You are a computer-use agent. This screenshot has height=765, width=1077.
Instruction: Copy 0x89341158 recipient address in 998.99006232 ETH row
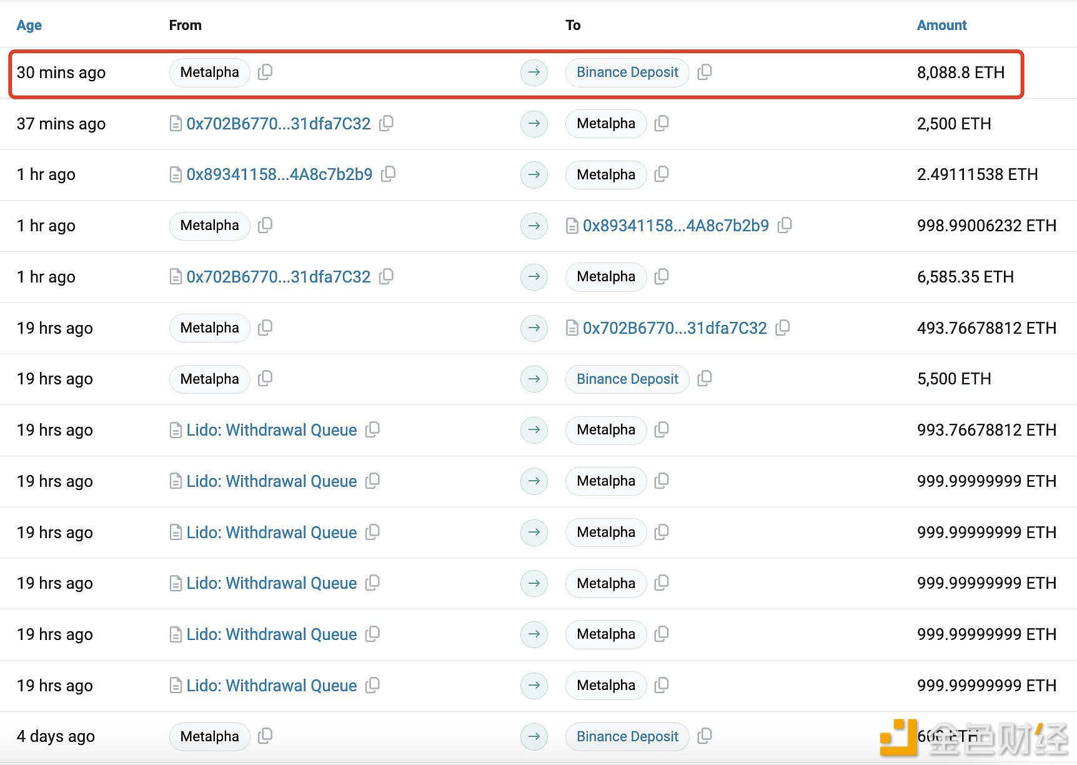coord(785,225)
